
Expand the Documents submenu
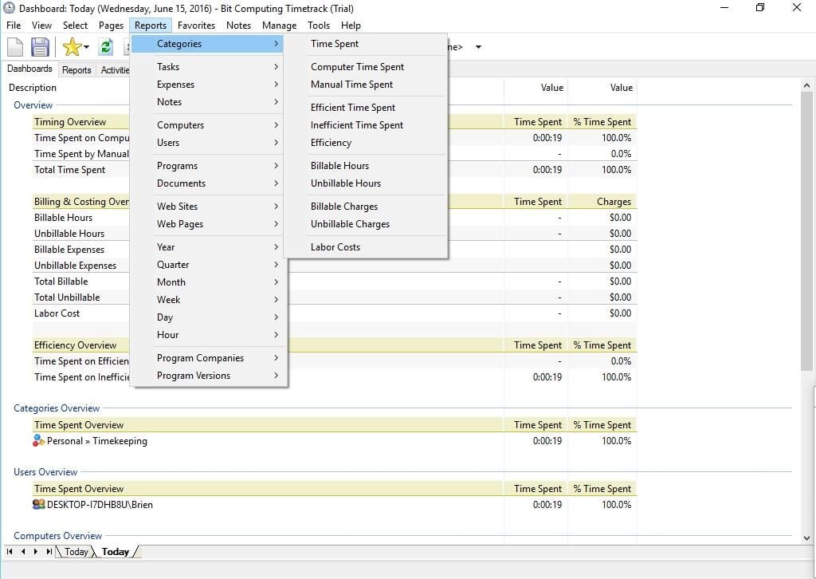208,183
